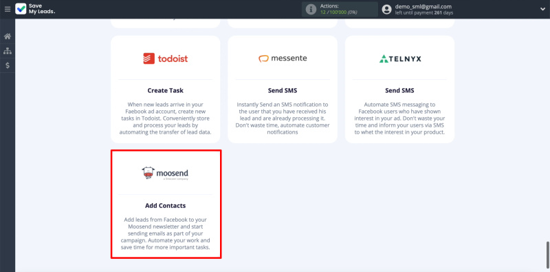Screen dimensions: 550x272
Task: Select Telnyx Send SMS heading
Action: [x=400, y=91]
